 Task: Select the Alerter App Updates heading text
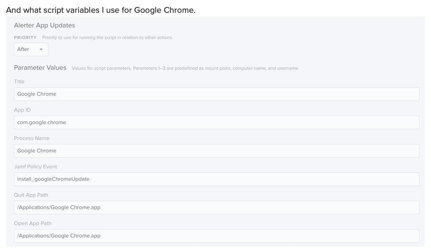[45, 25]
